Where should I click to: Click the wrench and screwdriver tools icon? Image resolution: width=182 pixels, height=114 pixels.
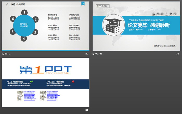pyautogui.click(x=171, y=14)
